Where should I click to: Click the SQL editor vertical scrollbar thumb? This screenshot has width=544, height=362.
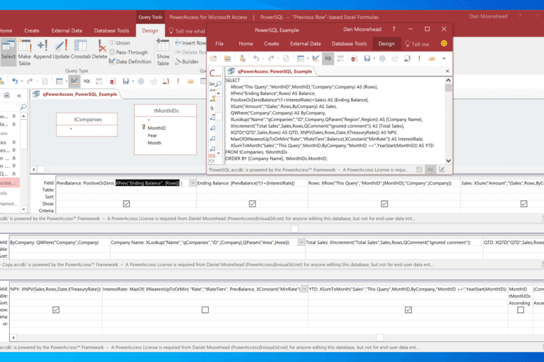(x=448, y=87)
